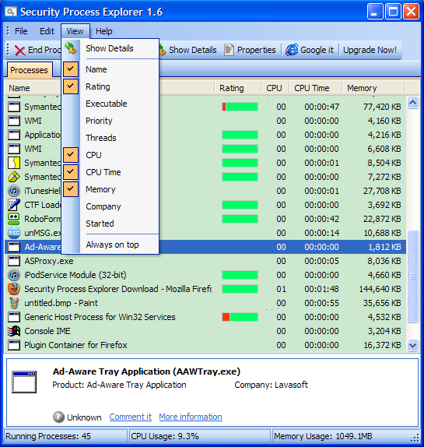Click the Google it toolbar button label
The width and height of the screenshot is (424, 447).
click(317, 50)
